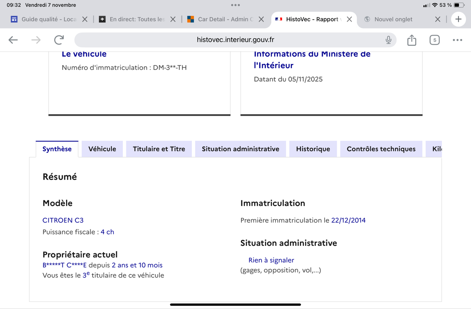Close the HistoVec - Rapport tab
The width and height of the screenshot is (471, 309).
click(349, 19)
